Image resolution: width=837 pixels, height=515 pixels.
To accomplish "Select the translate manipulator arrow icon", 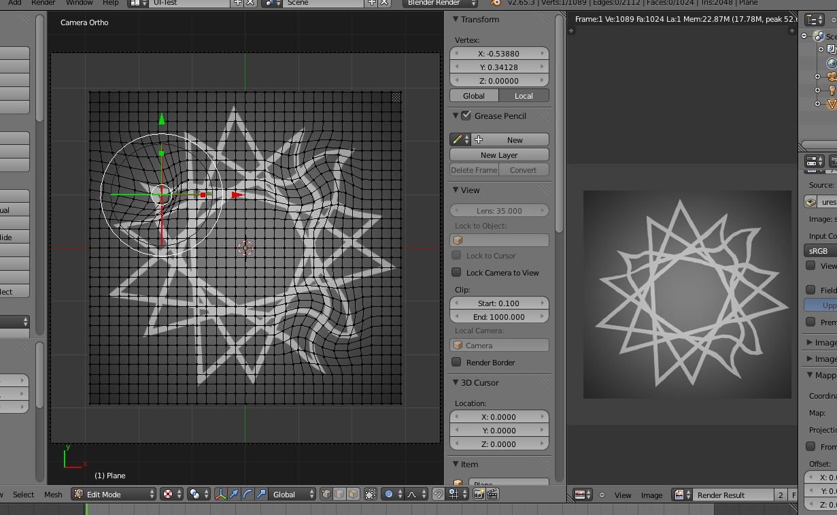I will [x=234, y=495].
